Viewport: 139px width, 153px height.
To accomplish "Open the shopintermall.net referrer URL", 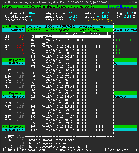I will [x=51, y=140].
